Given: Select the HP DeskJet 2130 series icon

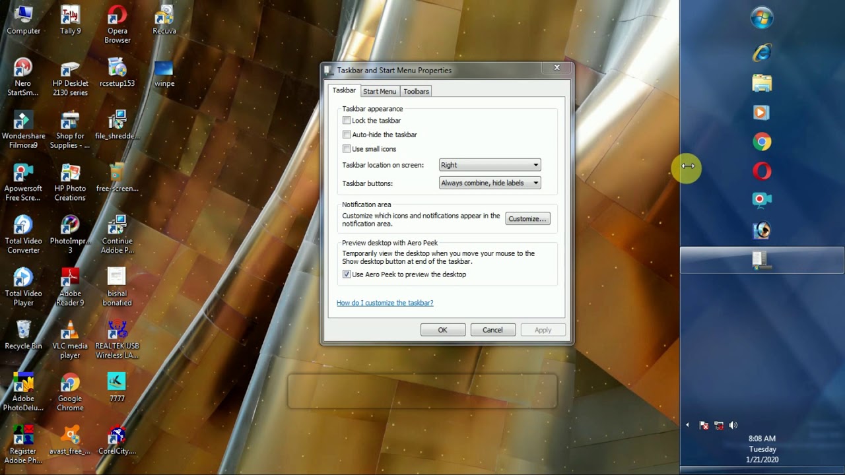Looking at the screenshot, I should [70, 77].
